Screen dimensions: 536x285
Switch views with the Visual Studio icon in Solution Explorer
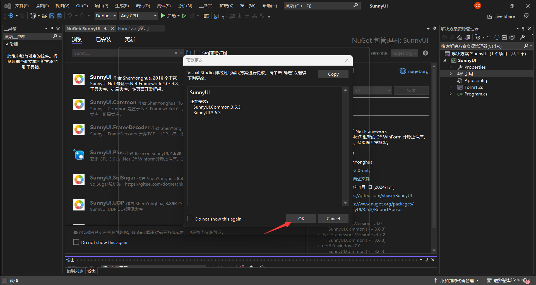tap(467, 37)
